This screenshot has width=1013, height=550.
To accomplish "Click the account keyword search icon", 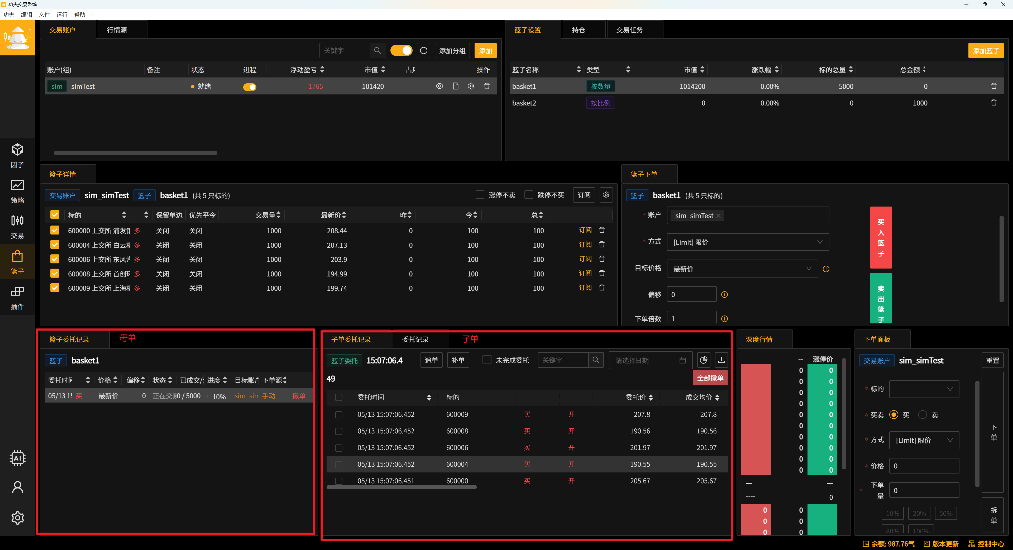I will point(377,51).
